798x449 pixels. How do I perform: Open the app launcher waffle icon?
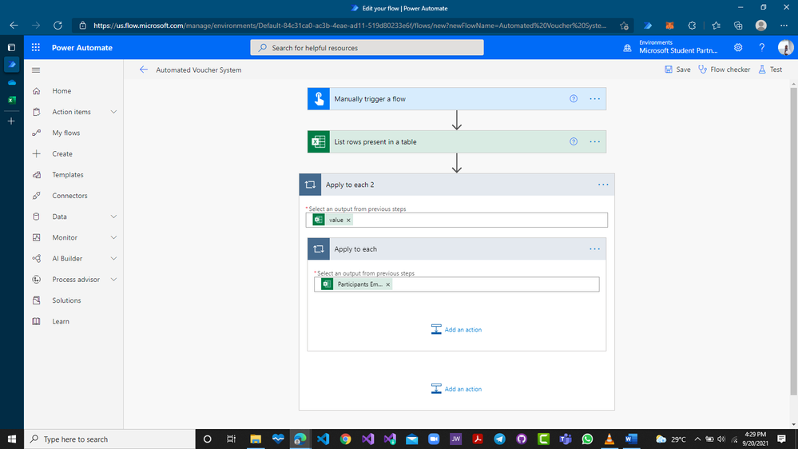click(x=36, y=47)
